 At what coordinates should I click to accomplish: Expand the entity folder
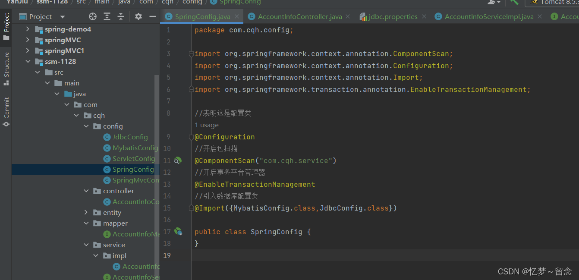(86, 213)
